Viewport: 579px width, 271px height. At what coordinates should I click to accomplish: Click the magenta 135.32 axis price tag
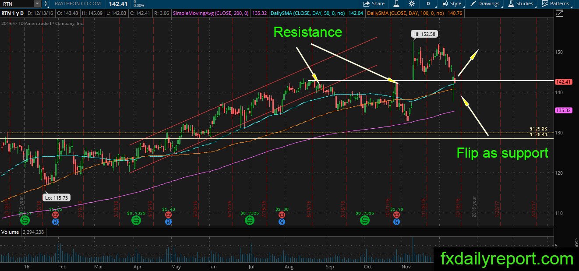[563, 110]
